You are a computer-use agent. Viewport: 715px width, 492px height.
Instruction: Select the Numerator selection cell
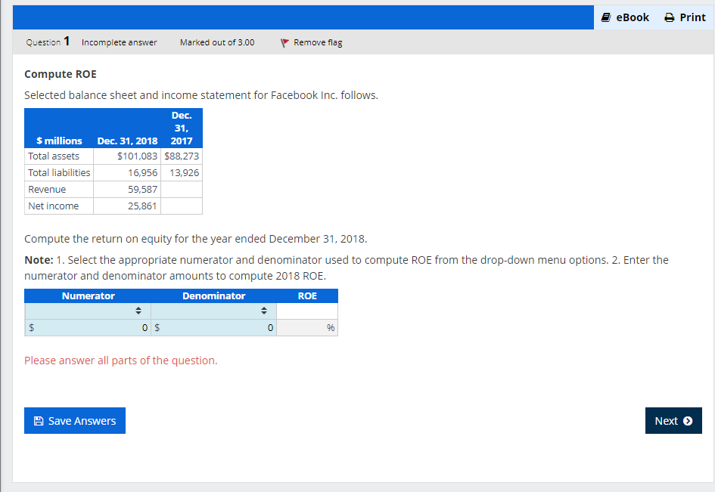(x=87, y=310)
